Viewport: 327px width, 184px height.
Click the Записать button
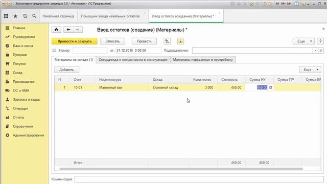pos(112,41)
